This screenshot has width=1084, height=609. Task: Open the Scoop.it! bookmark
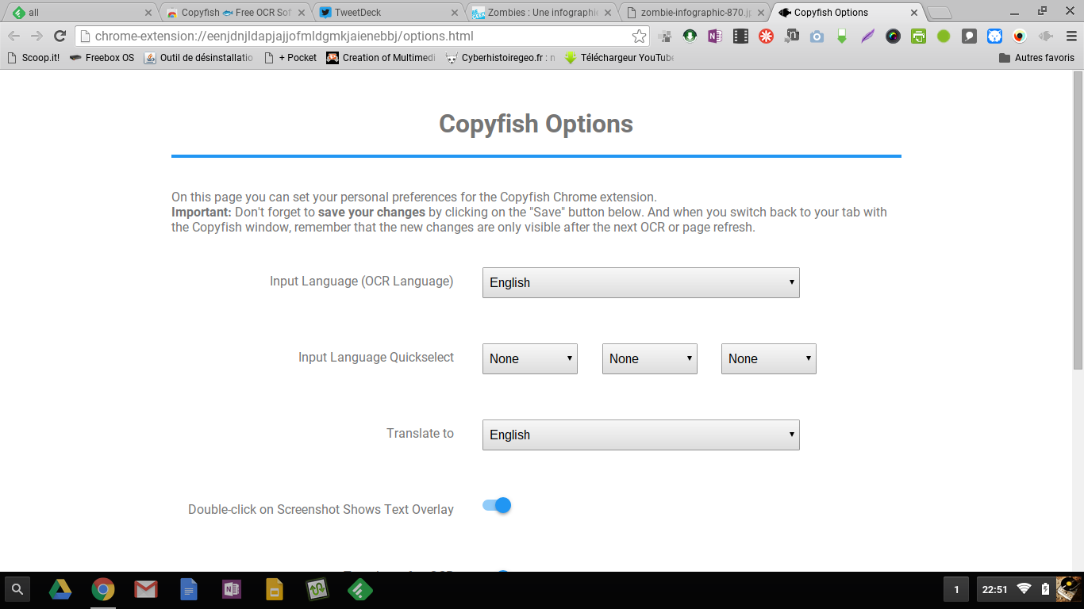point(33,58)
